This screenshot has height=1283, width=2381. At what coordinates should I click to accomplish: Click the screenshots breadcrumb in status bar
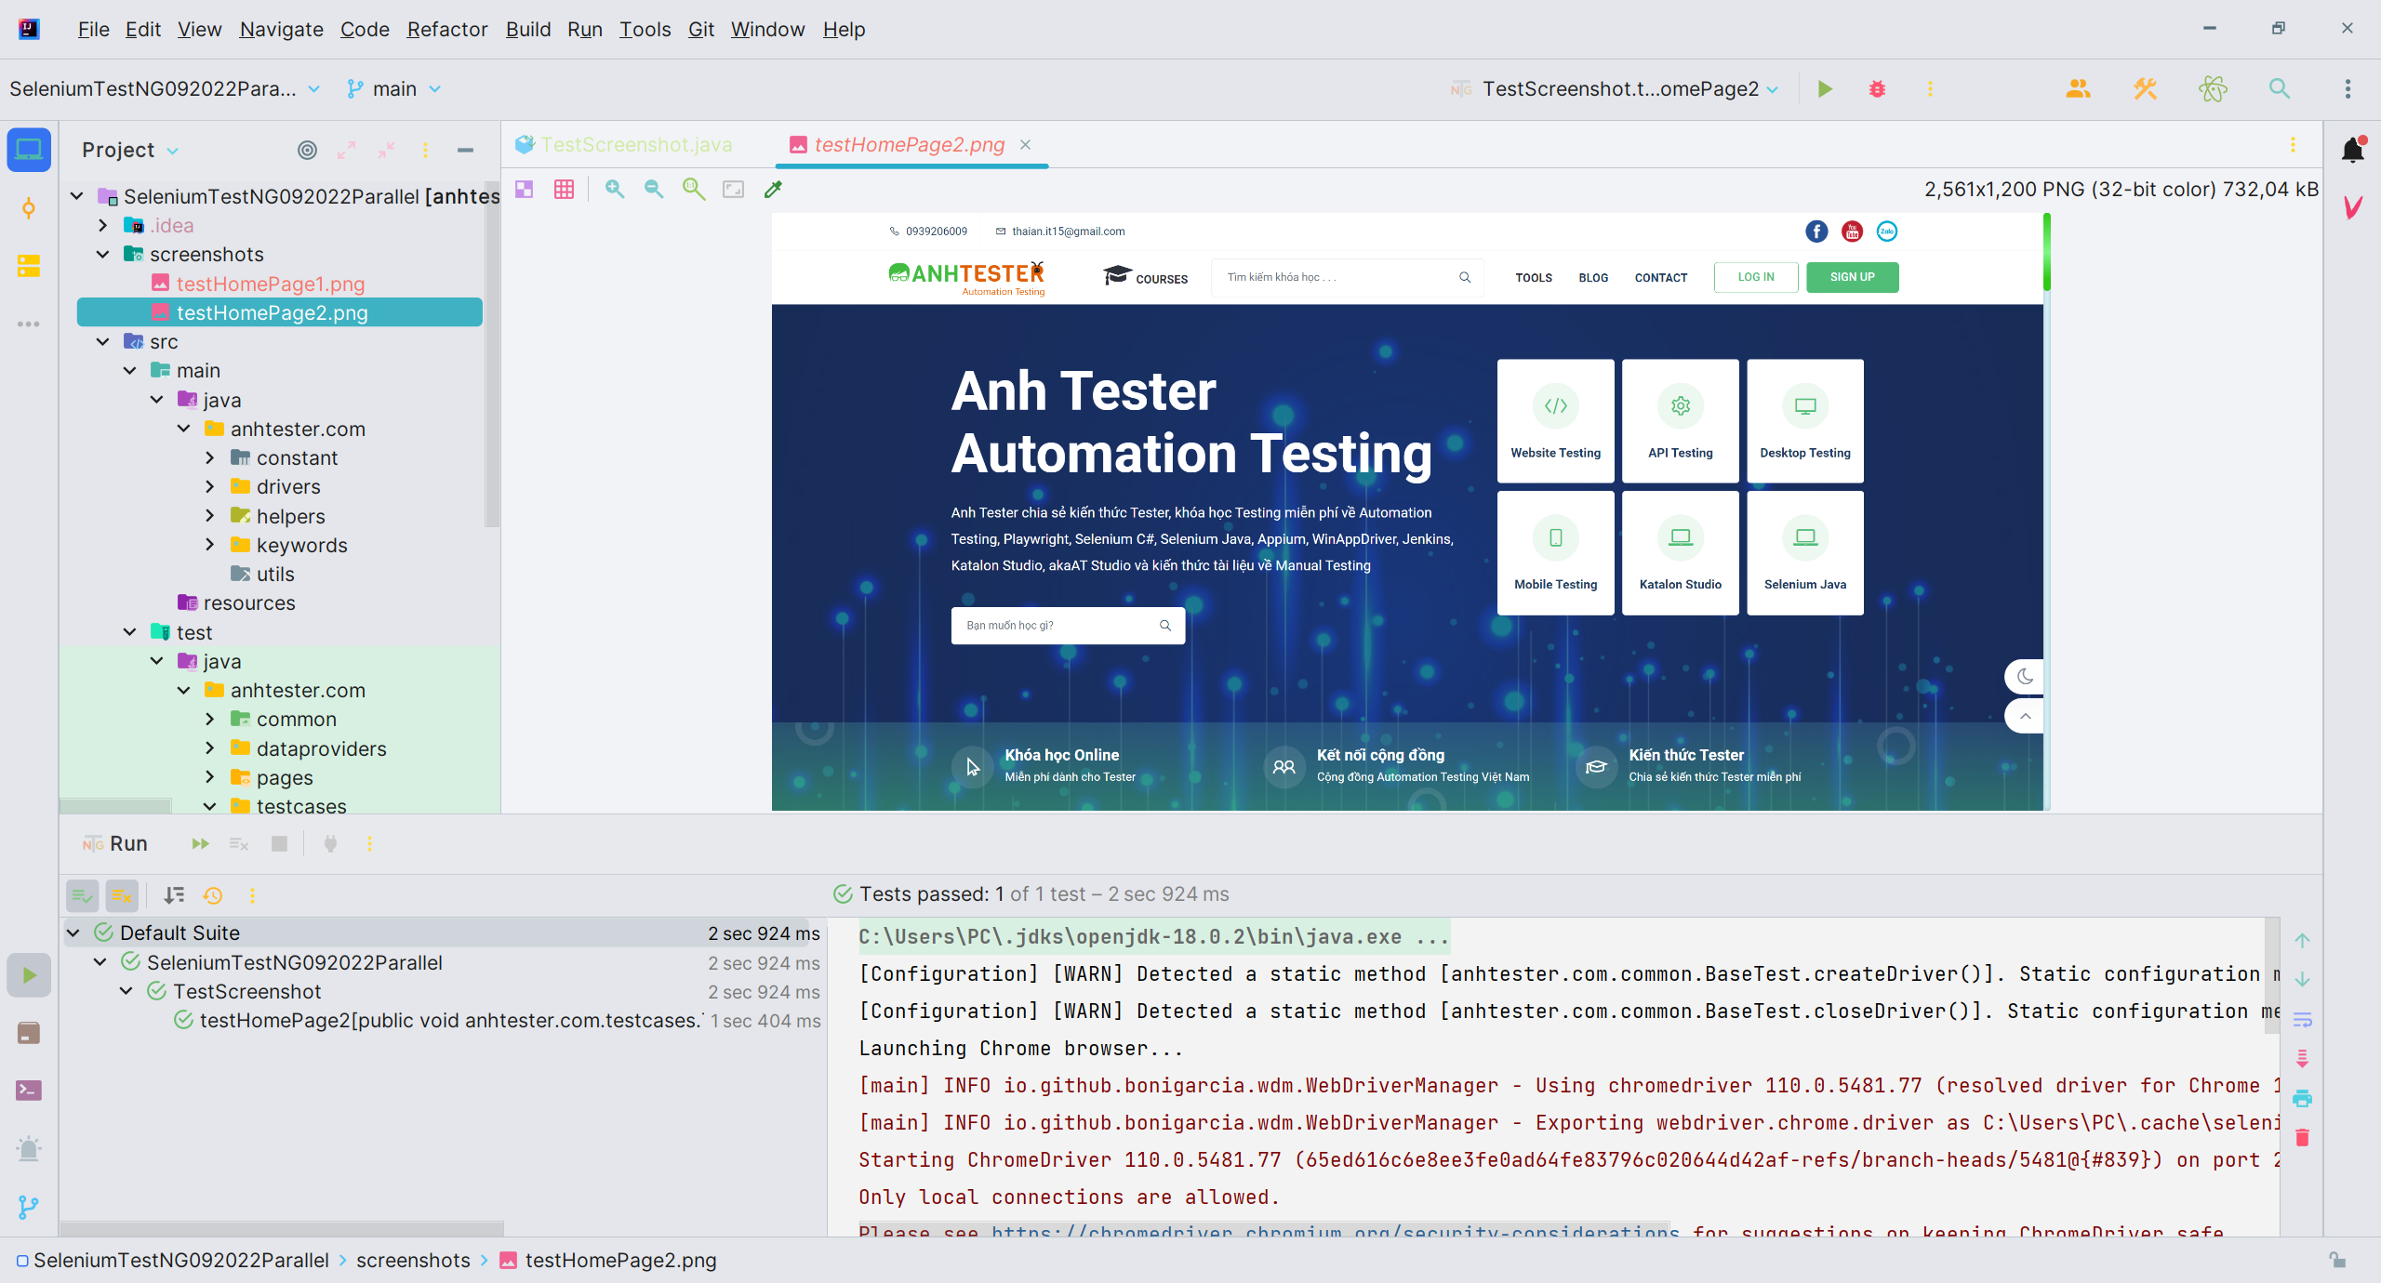413,1261
